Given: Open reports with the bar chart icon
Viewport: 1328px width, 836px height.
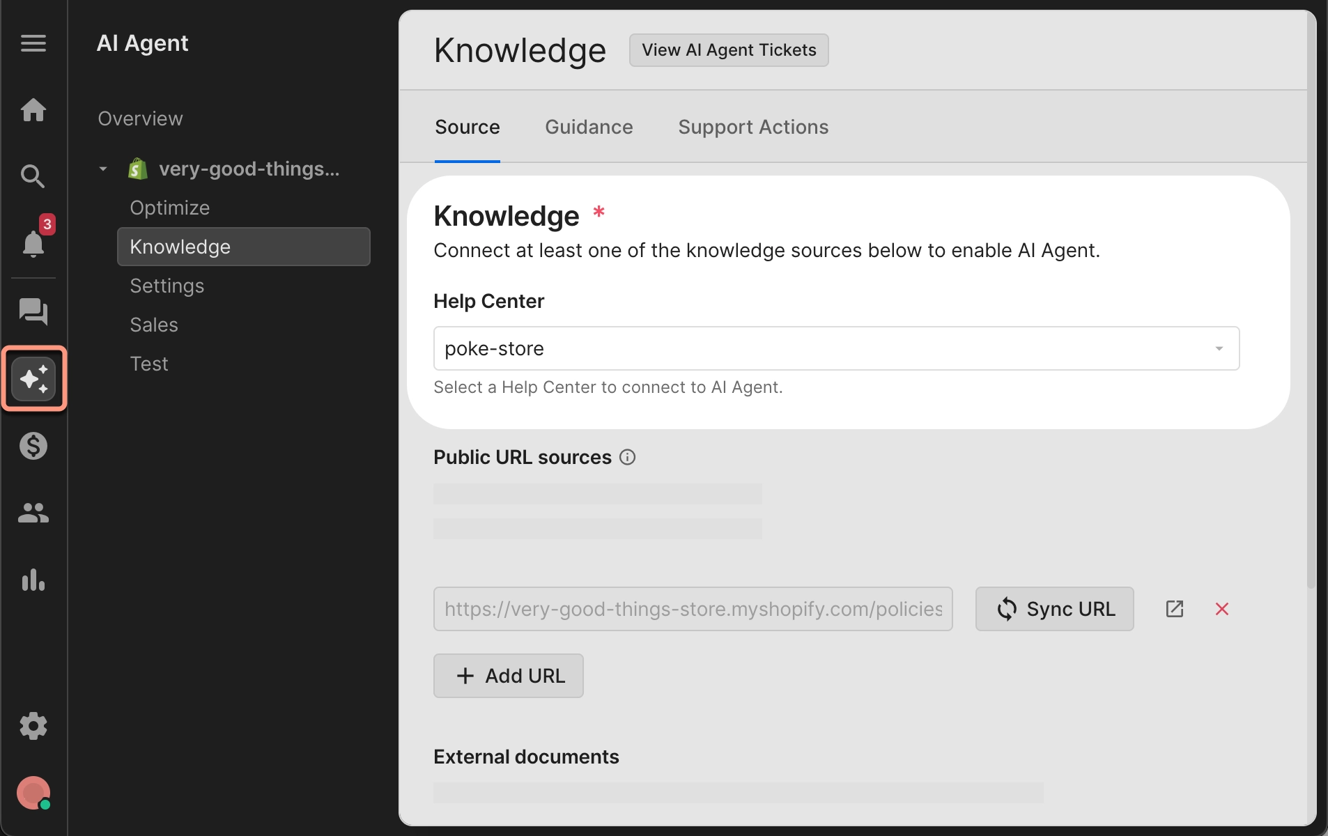Looking at the screenshot, I should click(x=33, y=581).
